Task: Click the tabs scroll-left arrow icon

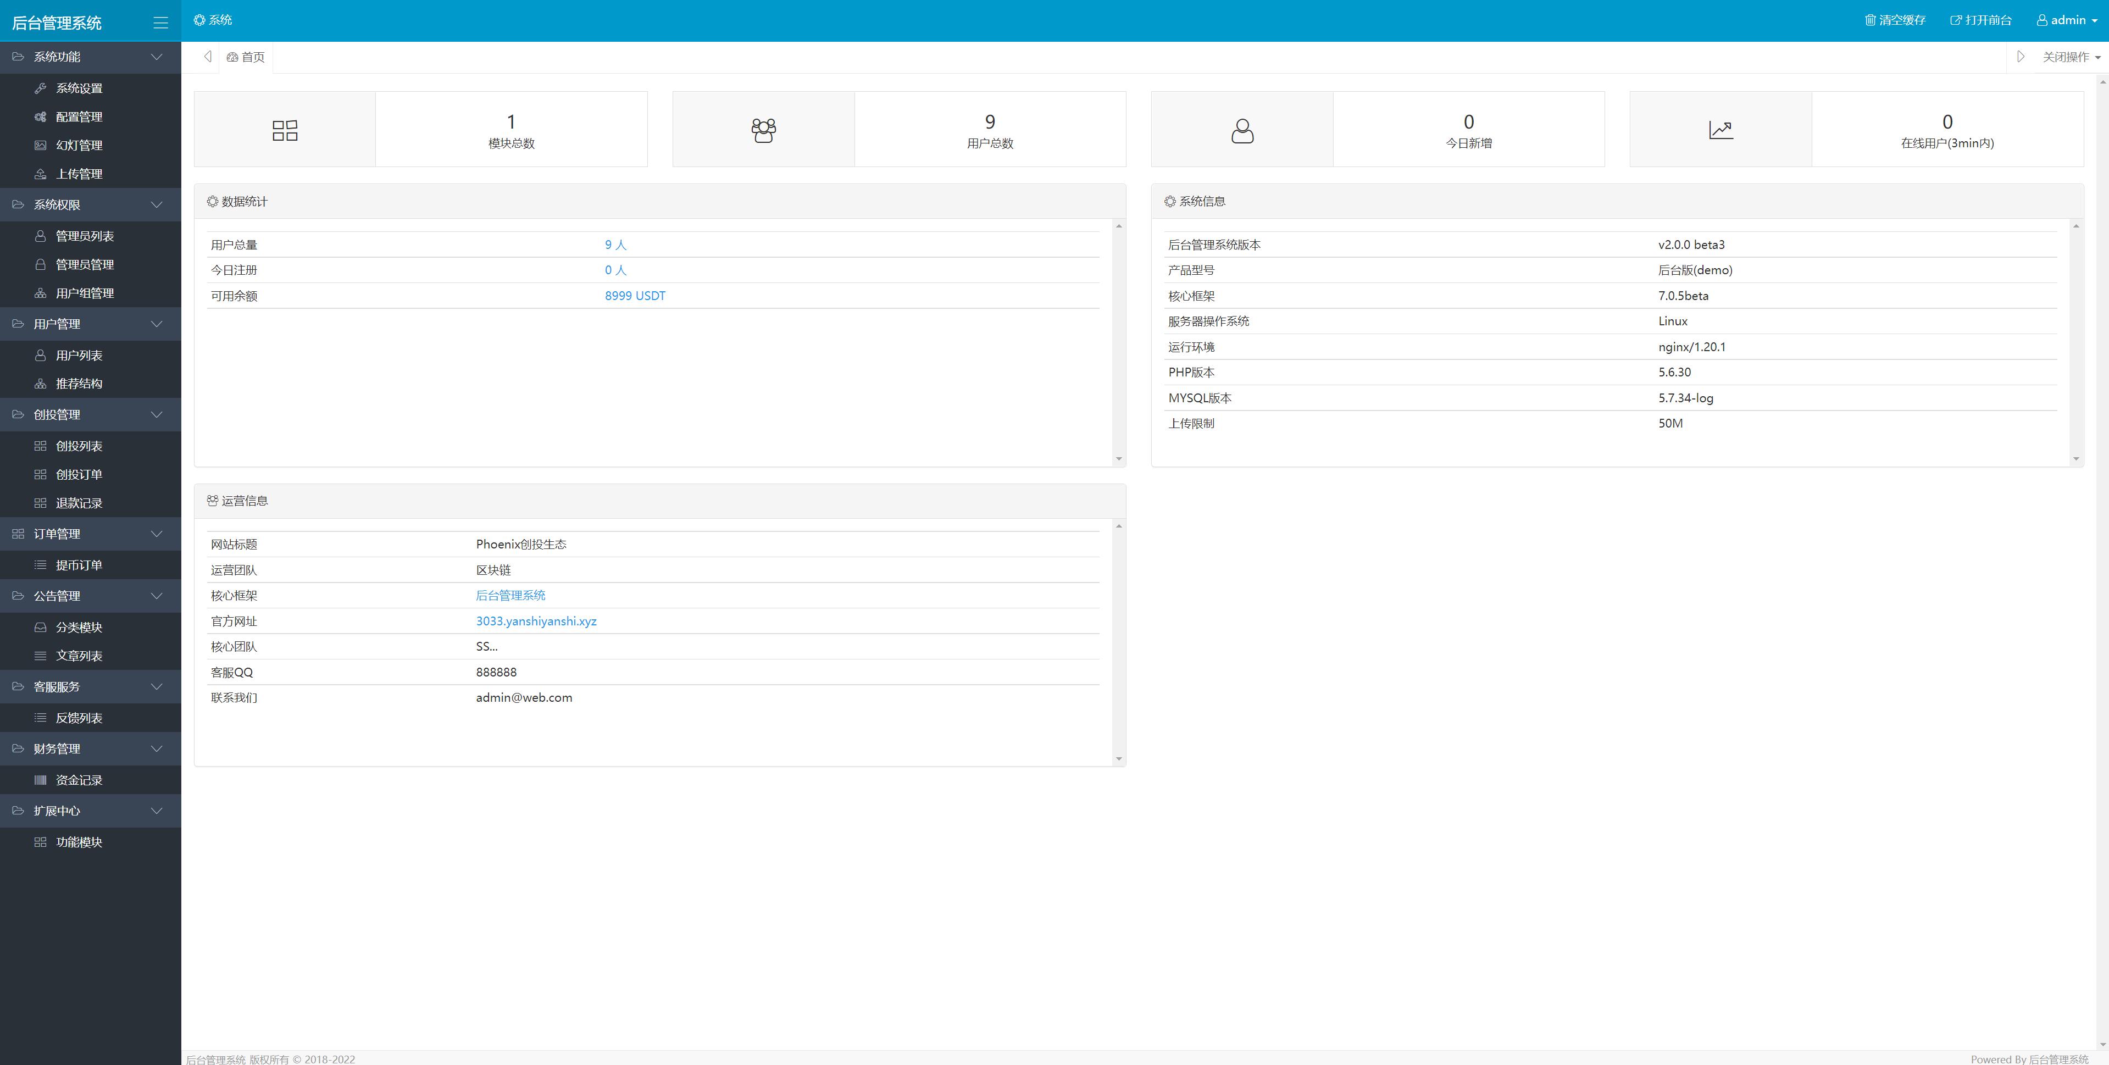Action: [x=208, y=57]
